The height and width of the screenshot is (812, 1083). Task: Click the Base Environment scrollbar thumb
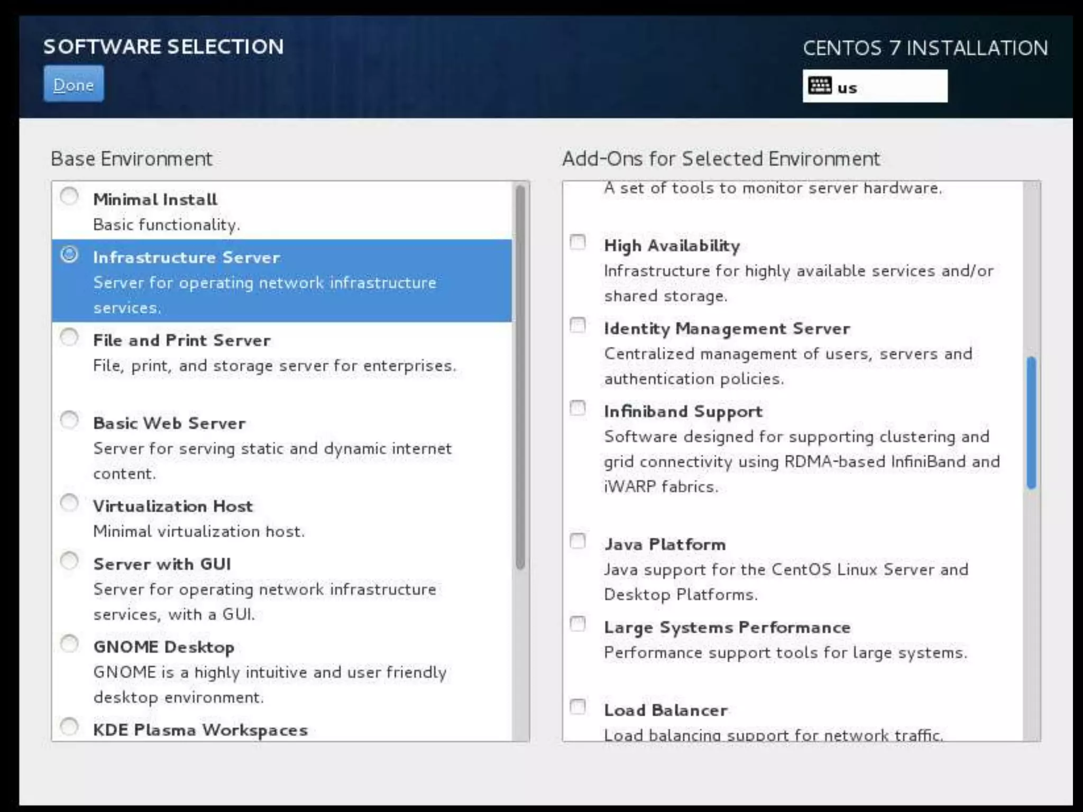coord(520,376)
